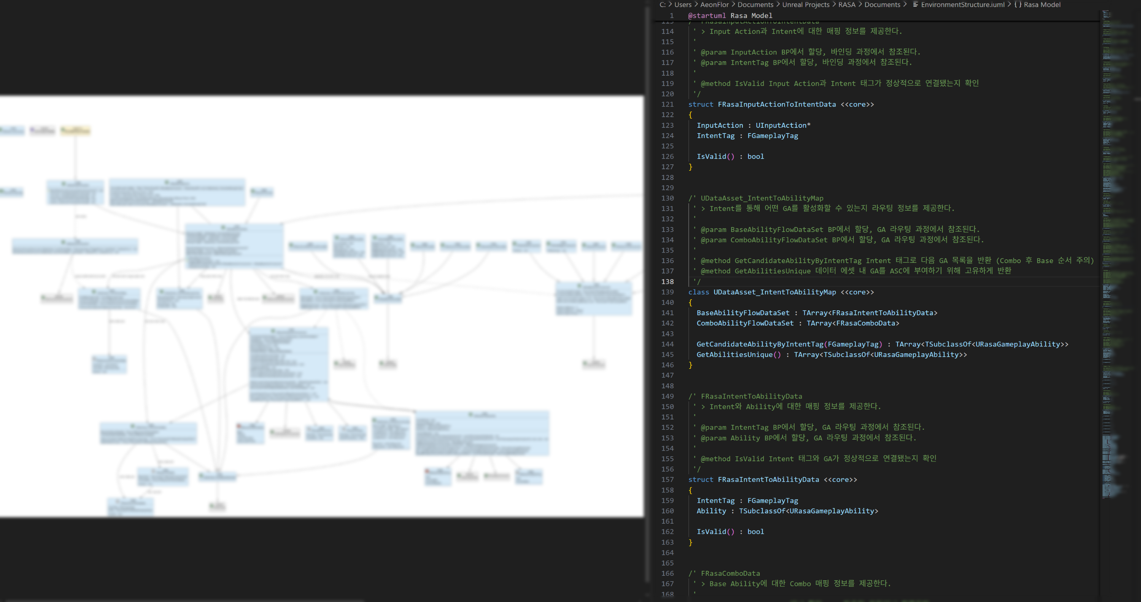Expand the RASA breadcrumb folder
This screenshot has width=1141, height=602.
coord(847,5)
